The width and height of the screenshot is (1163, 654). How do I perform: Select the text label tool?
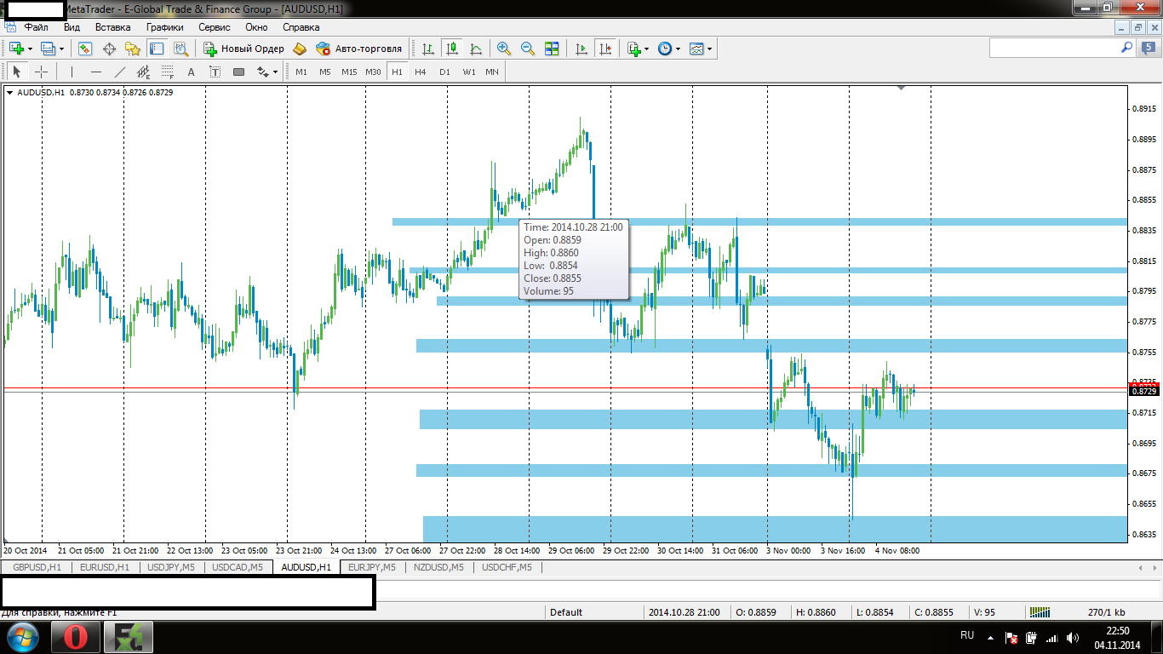[215, 72]
